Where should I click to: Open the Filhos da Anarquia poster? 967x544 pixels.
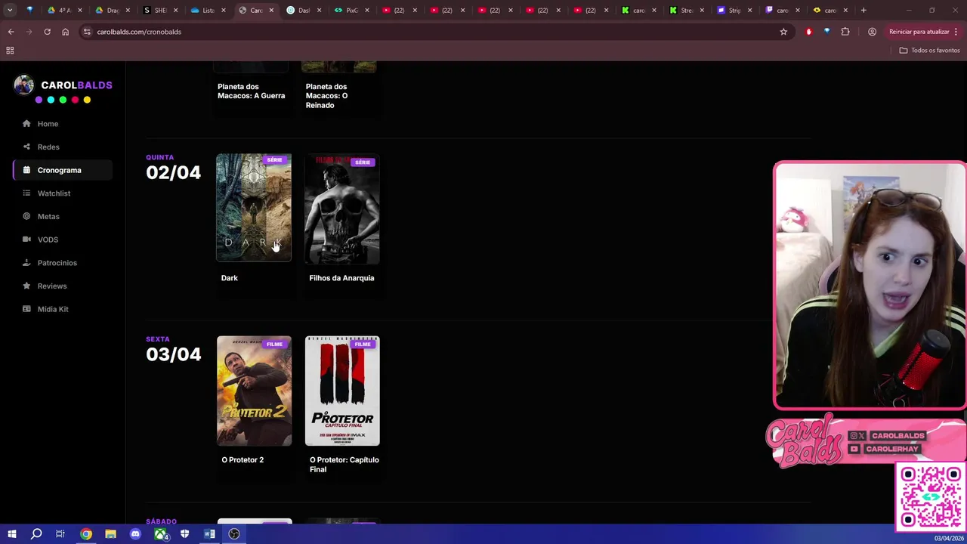coord(342,209)
